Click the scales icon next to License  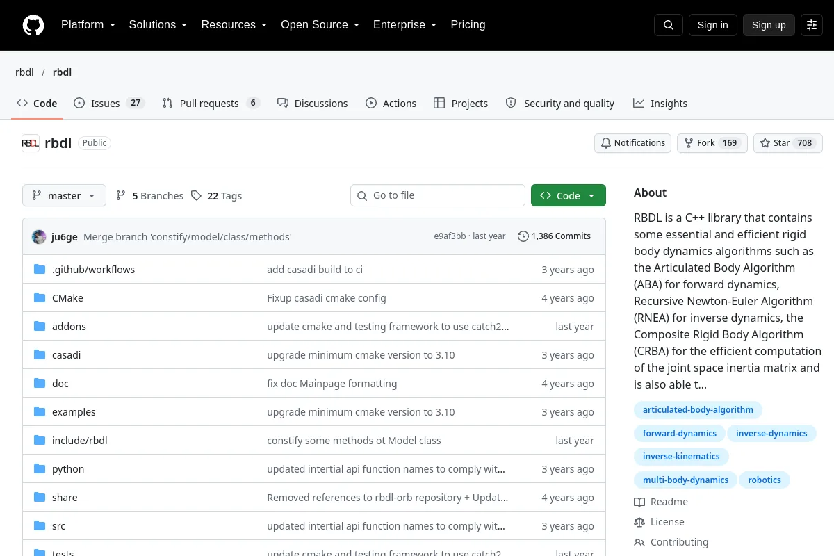[639, 522]
